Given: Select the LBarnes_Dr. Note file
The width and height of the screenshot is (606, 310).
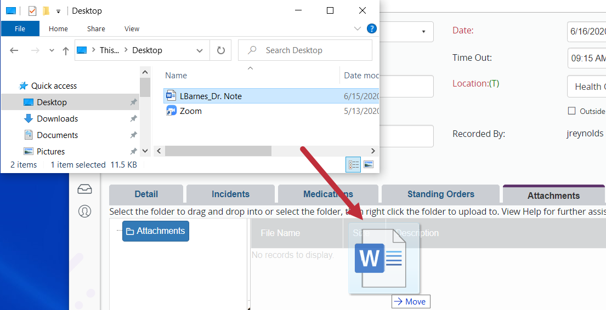Looking at the screenshot, I should [x=271, y=96].
